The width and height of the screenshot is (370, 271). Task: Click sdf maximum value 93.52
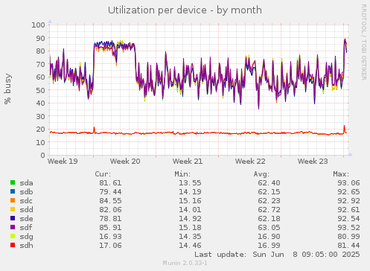click(348, 228)
